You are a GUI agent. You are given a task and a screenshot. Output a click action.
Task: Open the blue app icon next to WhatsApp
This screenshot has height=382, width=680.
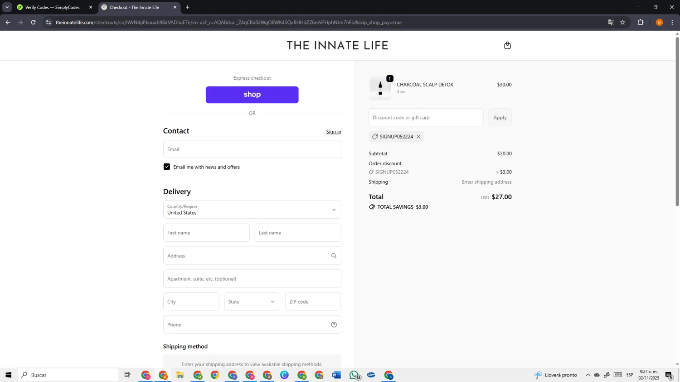pyautogui.click(x=371, y=375)
